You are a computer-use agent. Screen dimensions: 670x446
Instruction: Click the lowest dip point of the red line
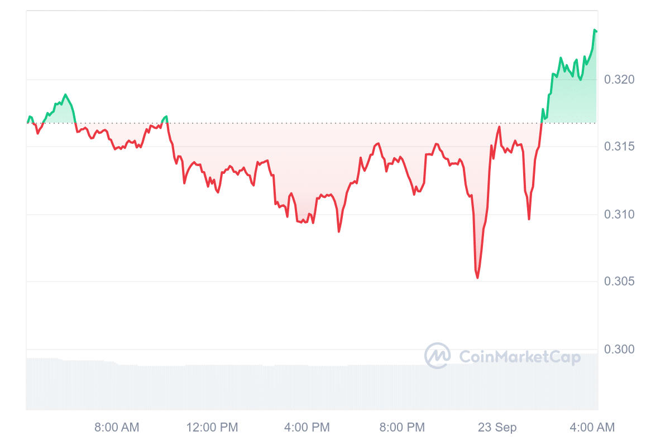click(477, 278)
